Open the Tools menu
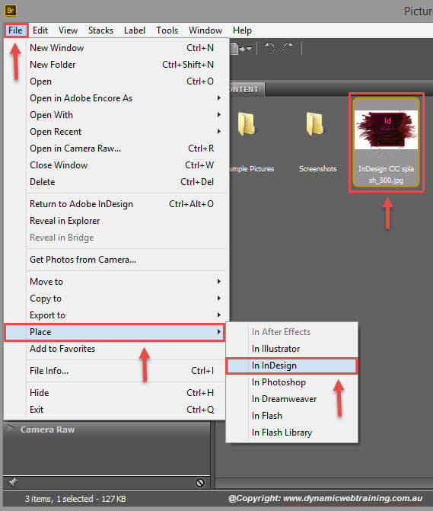 click(167, 30)
